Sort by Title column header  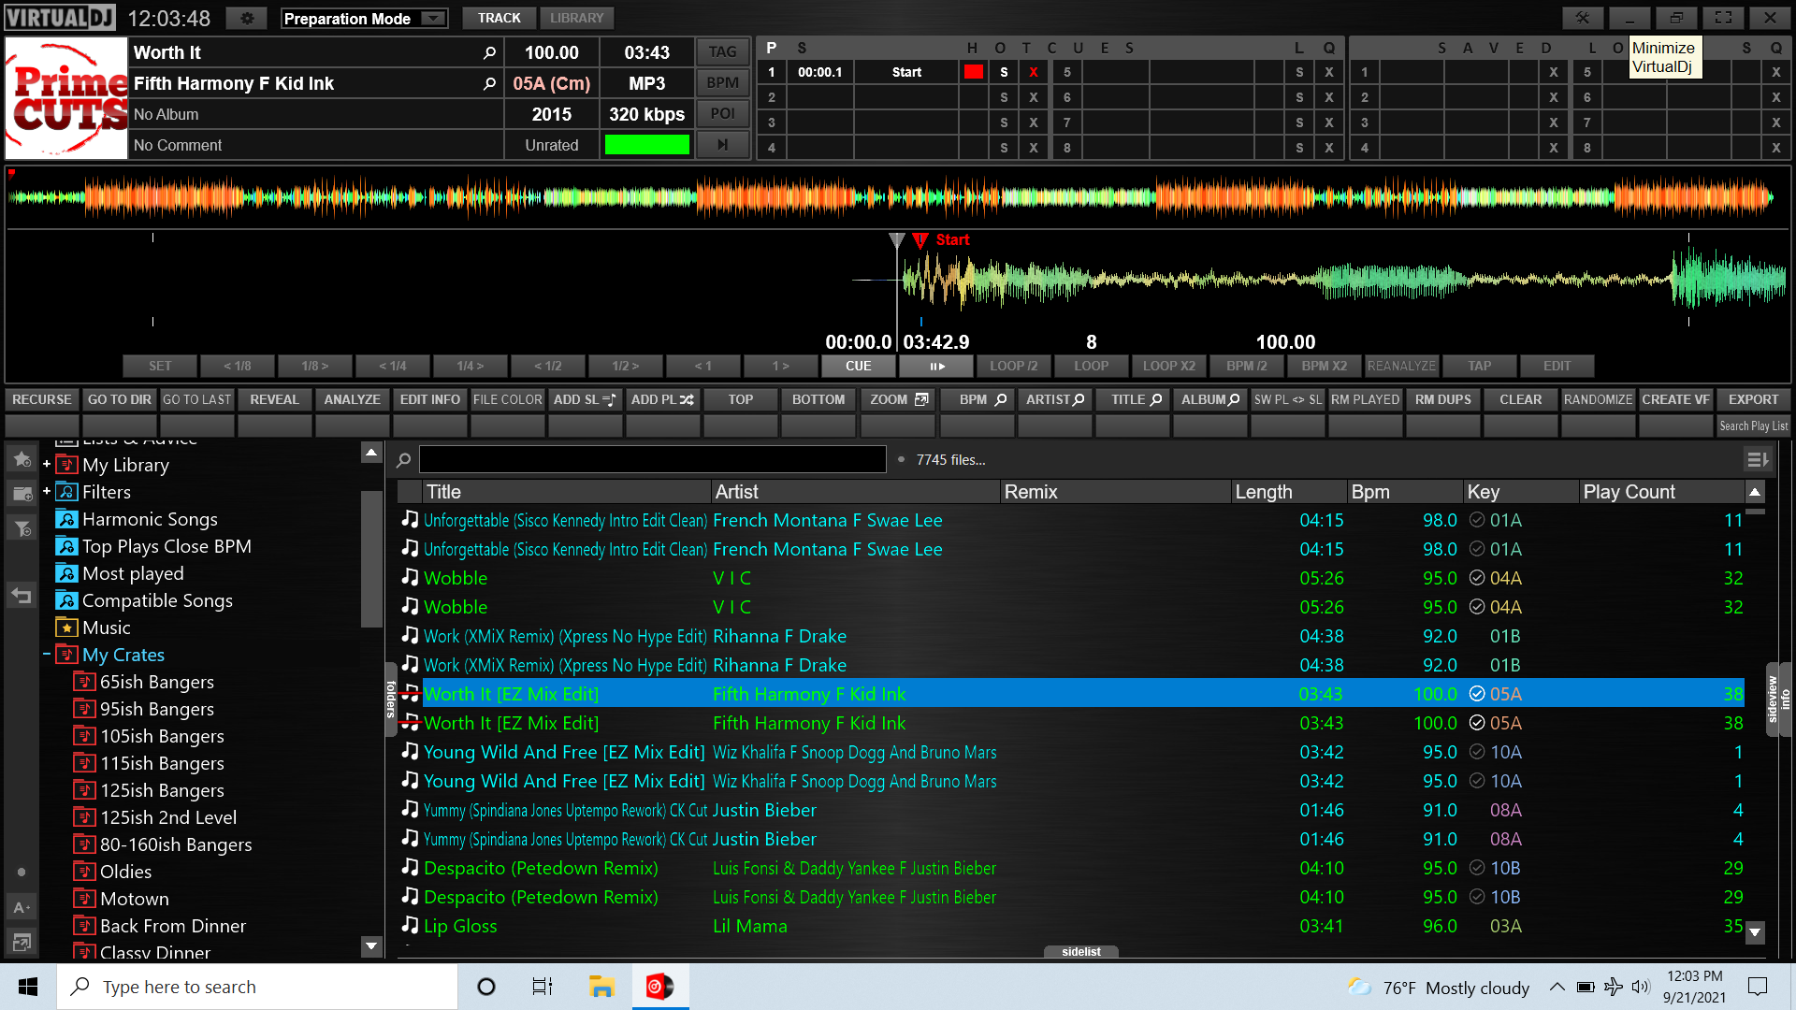(x=566, y=492)
